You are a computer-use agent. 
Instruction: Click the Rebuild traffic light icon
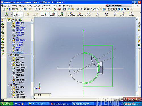pos(43,9)
